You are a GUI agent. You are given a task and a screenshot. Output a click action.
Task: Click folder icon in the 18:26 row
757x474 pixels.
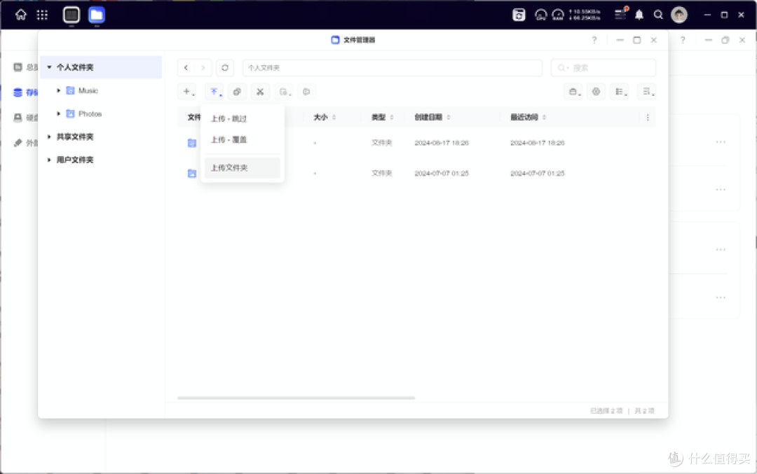tap(191, 143)
